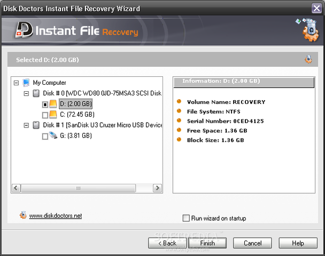Click the C: volume drive icon
325x256 pixels.
(x=53, y=114)
